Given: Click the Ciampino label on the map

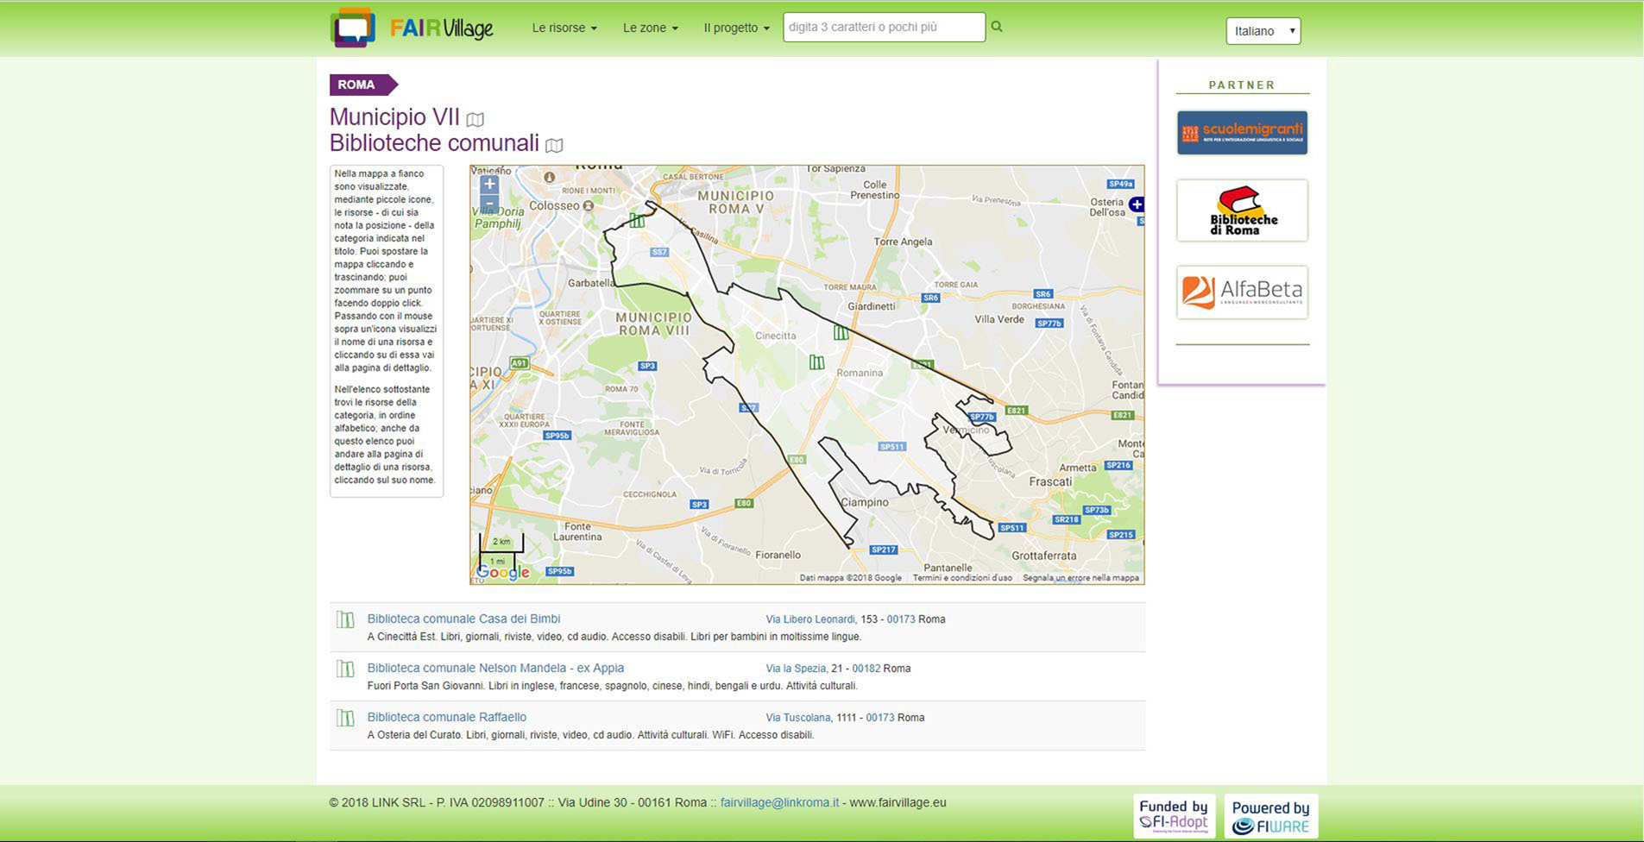Looking at the screenshot, I should tap(865, 502).
